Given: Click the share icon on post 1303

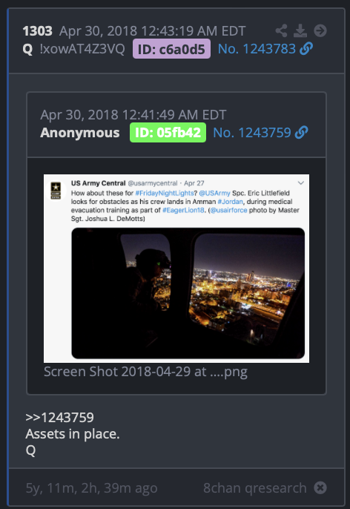Looking at the screenshot, I should point(281,31).
